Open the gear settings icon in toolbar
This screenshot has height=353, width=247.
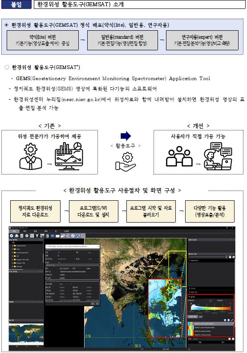(x=27, y=236)
